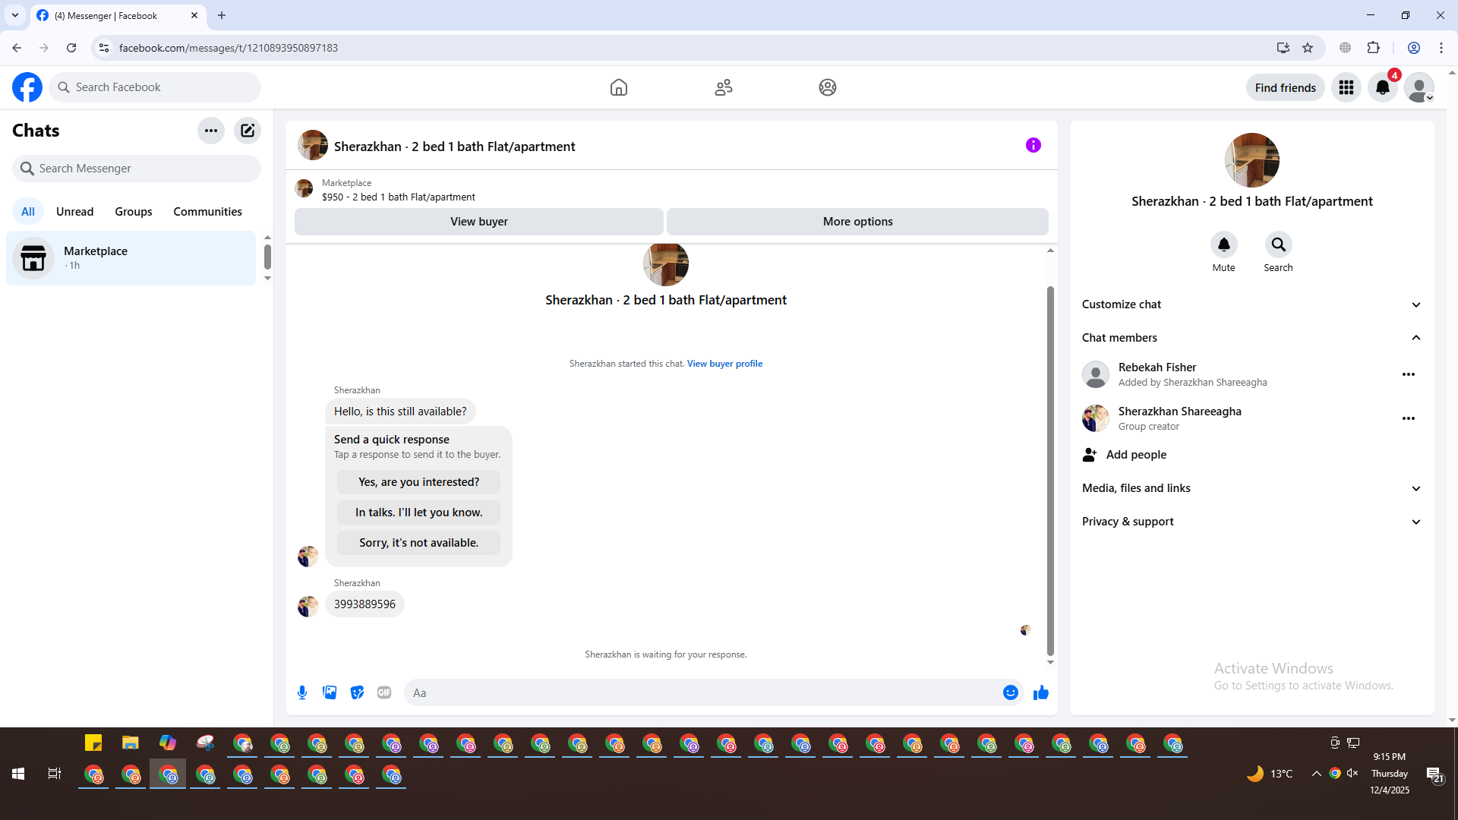Open the GIF picker
Screen dimensions: 1458x820
pyautogui.click(x=384, y=692)
